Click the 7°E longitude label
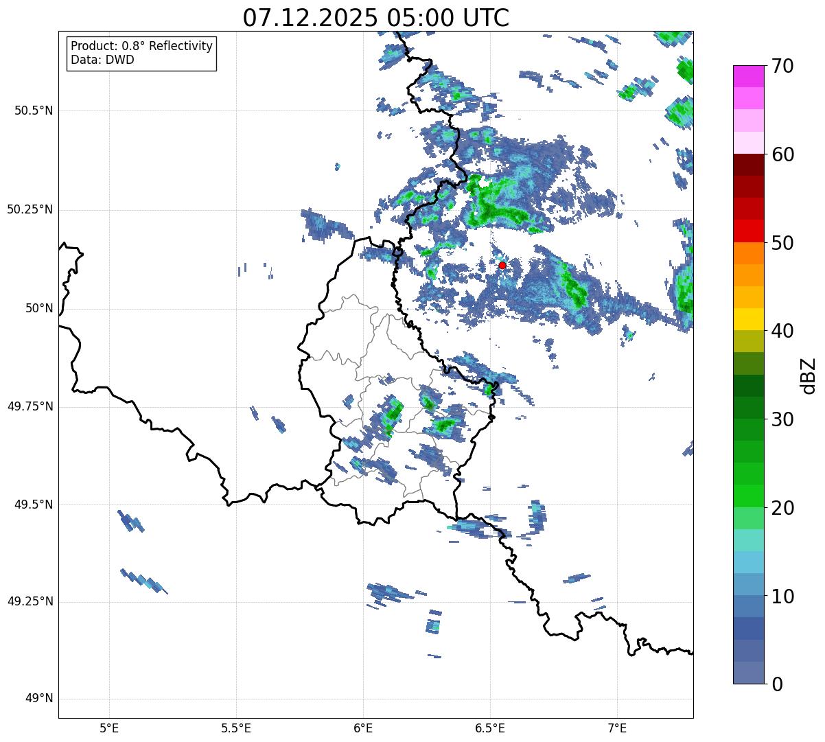Screen dimensions: 825x742 click(618, 728)
